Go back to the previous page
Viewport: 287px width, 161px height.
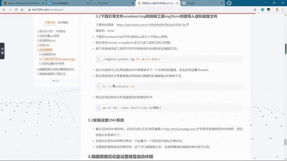(x=4, y=10)
